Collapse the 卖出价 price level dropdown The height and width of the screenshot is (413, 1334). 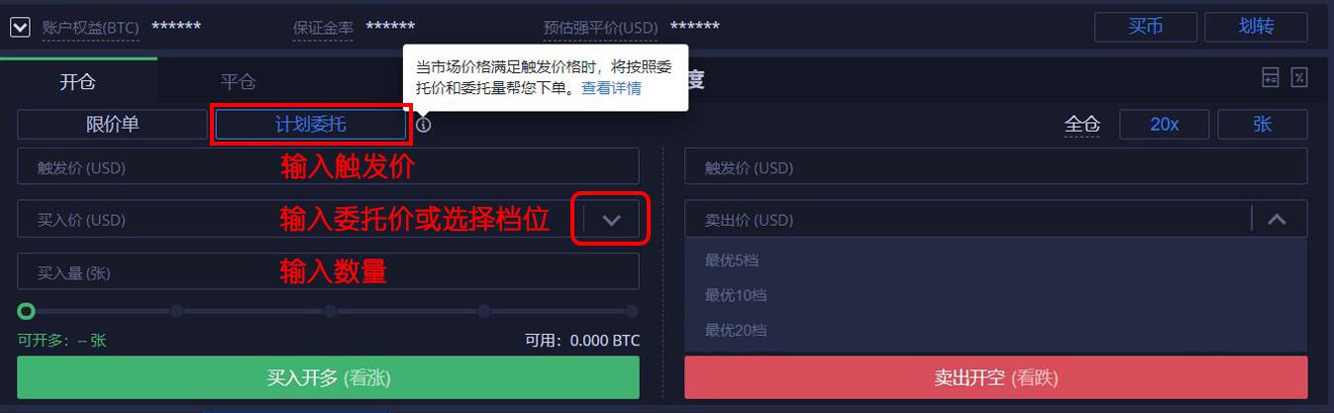(x=1277, y=220)
